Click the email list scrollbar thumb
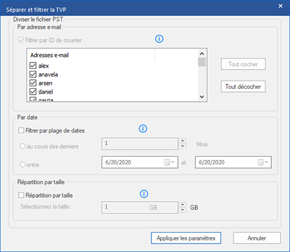Screen dimensions: 290x252 coord(202,62)
